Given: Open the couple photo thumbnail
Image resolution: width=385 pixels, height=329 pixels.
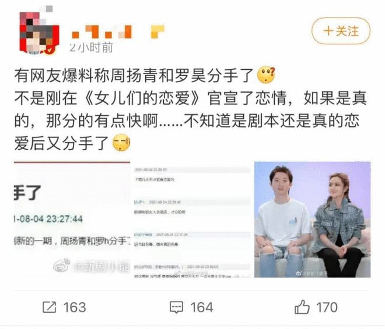Looking at the screenshot, I should [x=312, y=220].
